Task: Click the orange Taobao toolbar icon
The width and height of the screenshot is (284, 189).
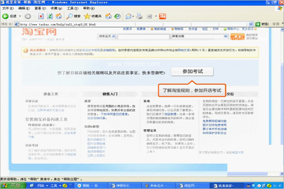Action: (x=162, y=16)
